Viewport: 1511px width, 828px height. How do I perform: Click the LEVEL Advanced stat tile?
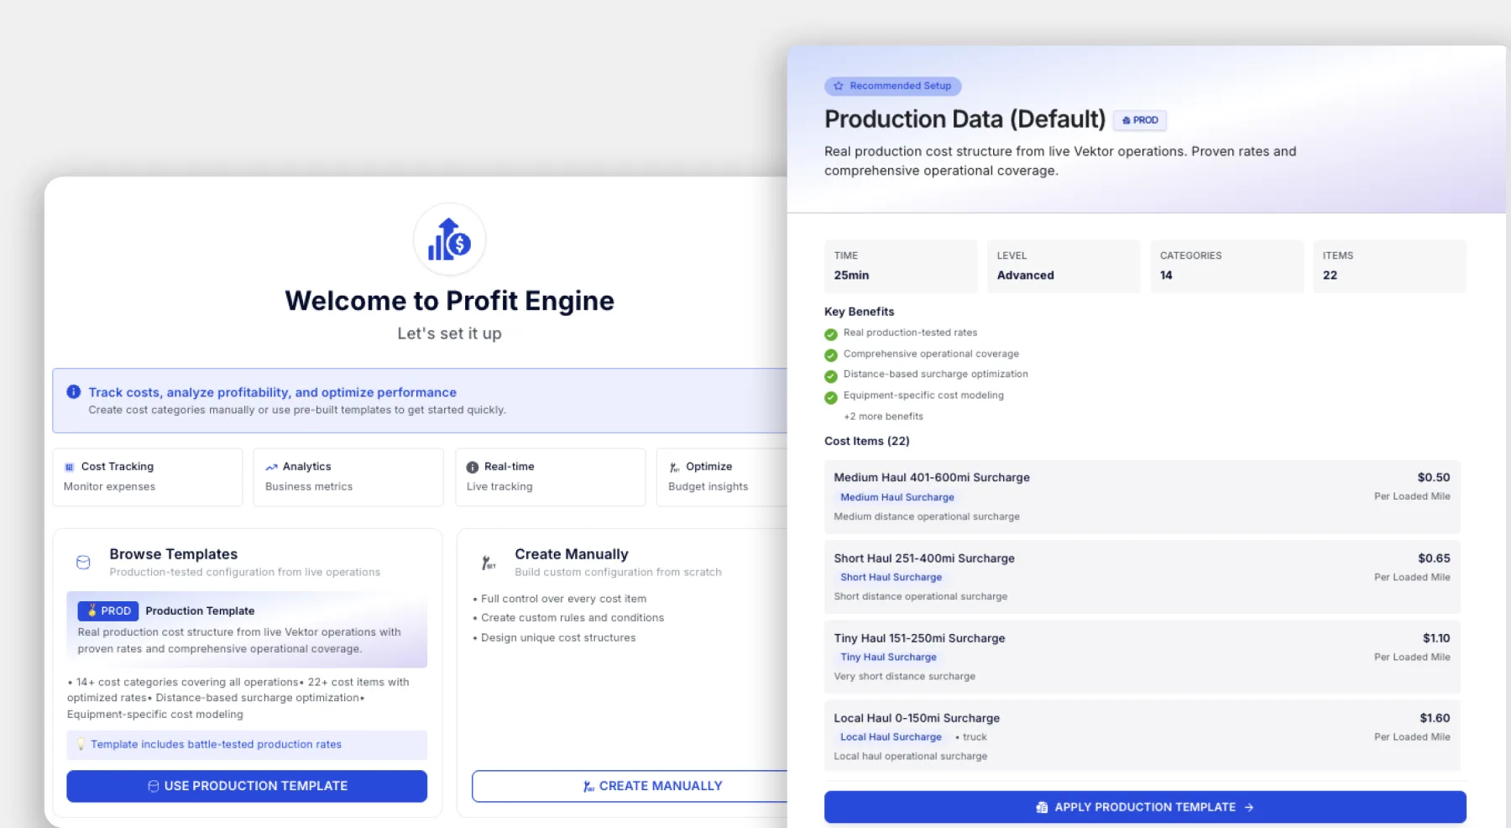pos(1064,266)
